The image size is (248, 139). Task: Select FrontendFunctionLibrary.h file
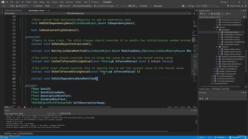click(226, 79)
